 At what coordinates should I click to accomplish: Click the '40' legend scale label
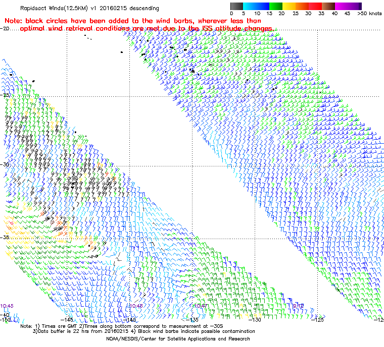(x=334, y=14)
